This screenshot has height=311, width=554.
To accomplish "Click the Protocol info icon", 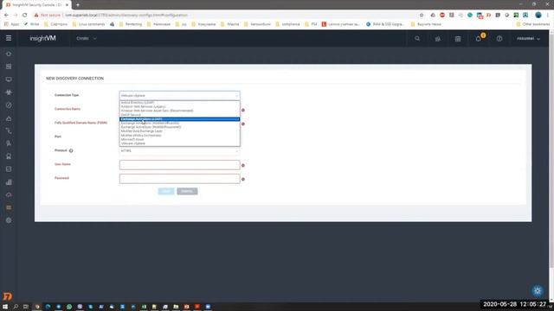I will [71, 150].
